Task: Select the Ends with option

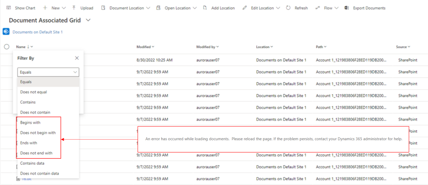Action: (x=48, y=143)
